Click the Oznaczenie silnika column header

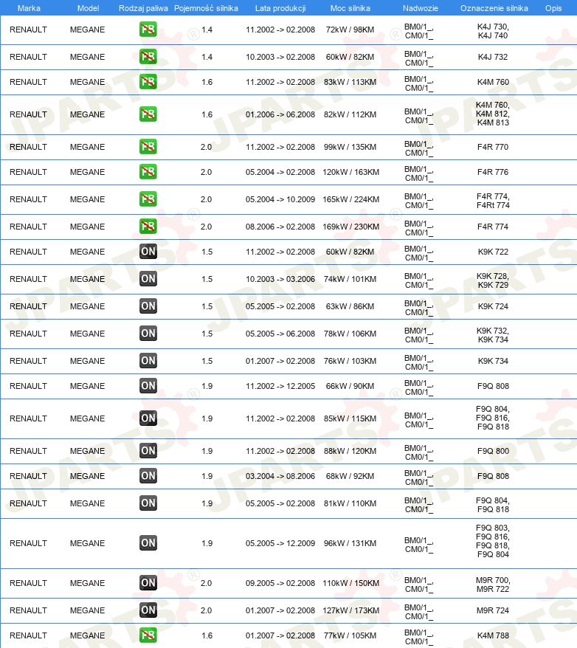494,8
